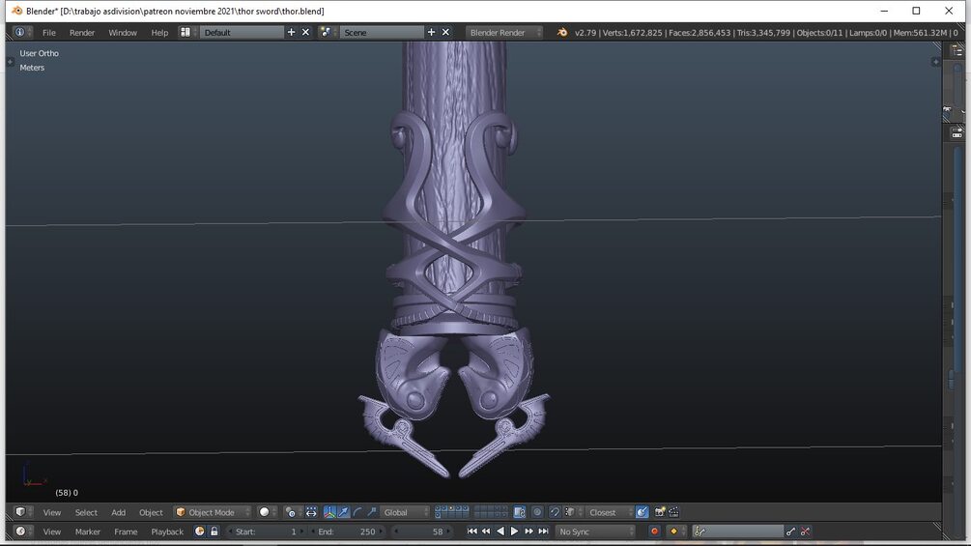Toggle snapping during transform
This screenshot has height=546, width=971.
click(x=555, y=512)
